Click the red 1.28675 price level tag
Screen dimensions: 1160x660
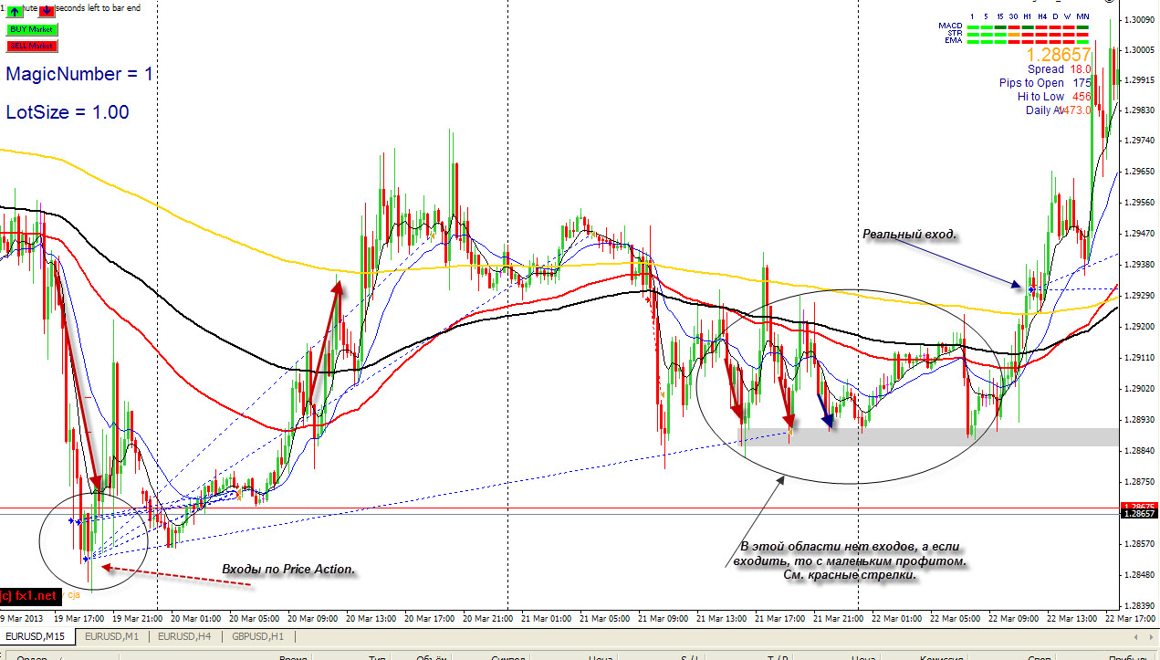pyautogui.click(x=1138, y=507)
